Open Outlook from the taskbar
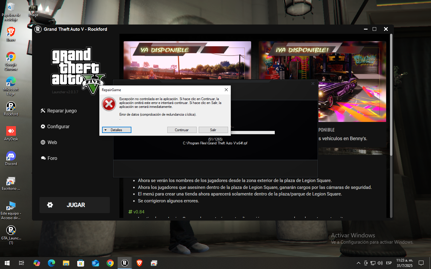 click(x=95, y=263)
